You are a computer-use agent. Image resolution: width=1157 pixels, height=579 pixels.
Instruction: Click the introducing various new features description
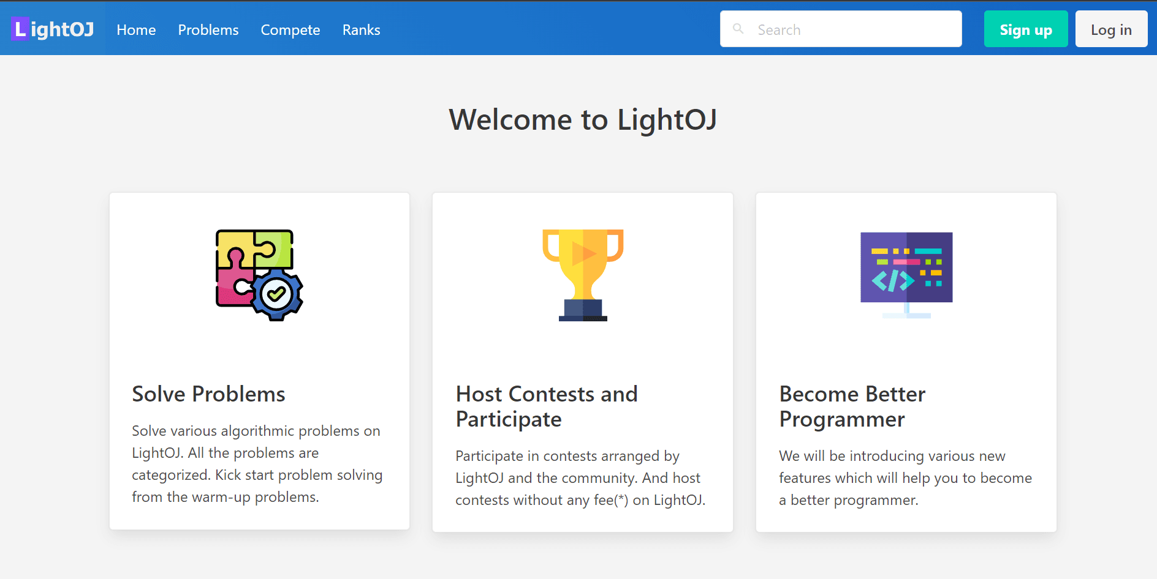coord(905,478)
